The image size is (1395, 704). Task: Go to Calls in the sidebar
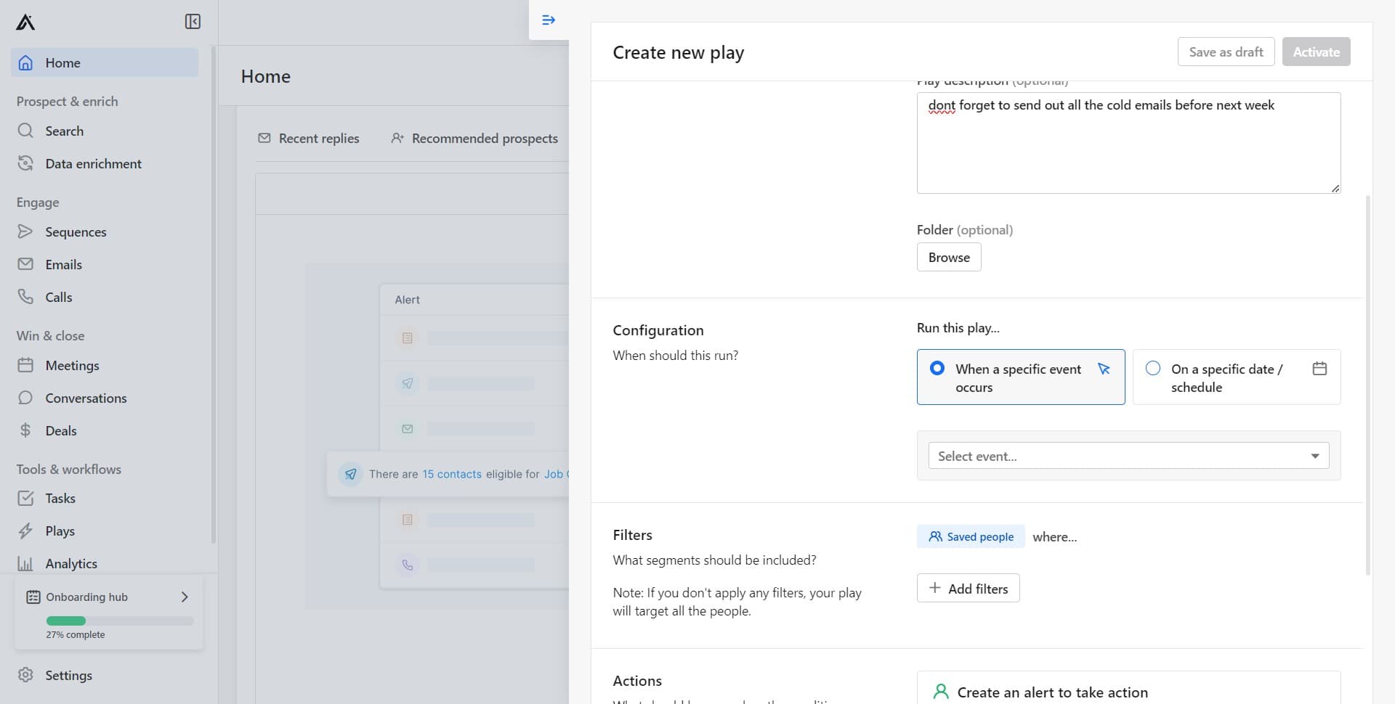(58, 298)
